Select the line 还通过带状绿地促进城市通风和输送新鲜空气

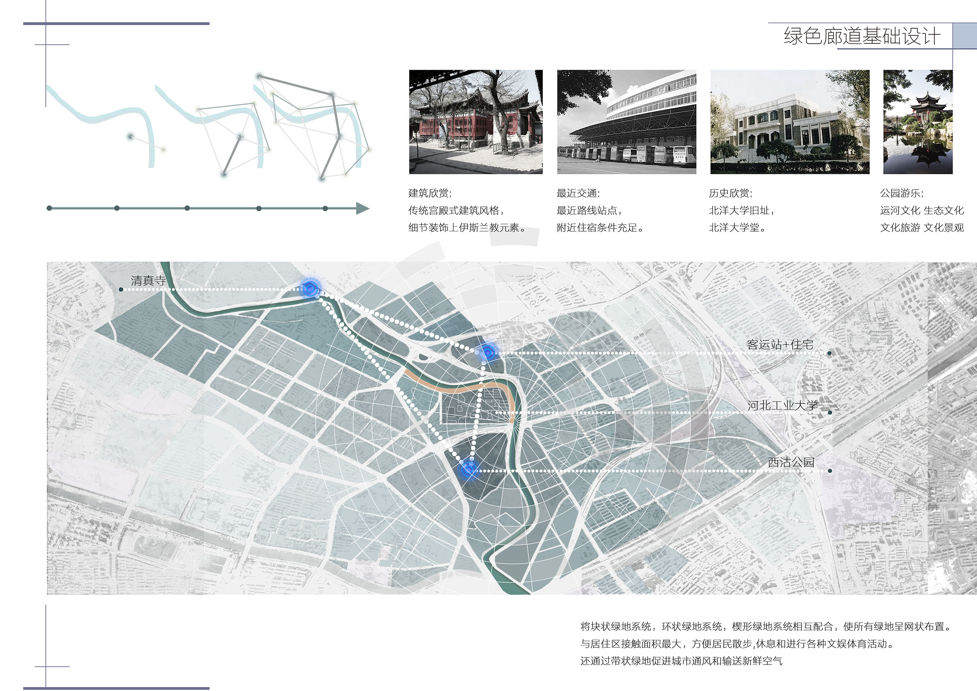click(x=682, y=661)
